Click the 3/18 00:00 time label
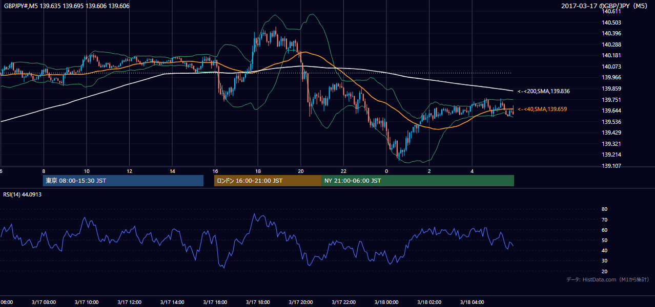655x307 pixels. (386, 302)
